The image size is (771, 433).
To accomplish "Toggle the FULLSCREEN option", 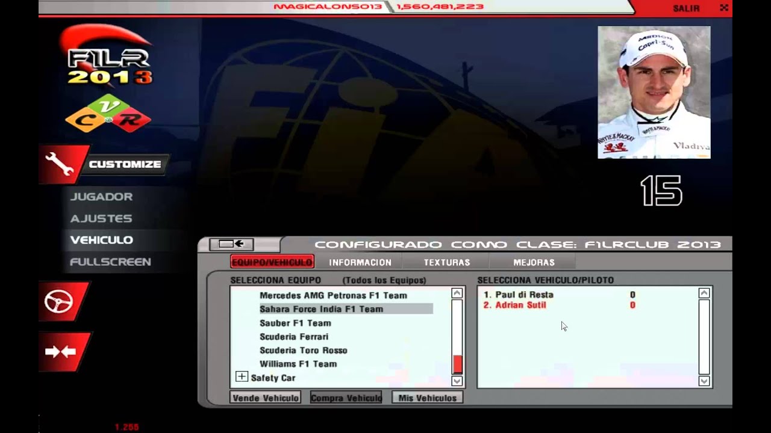I will tap(110, 262).
